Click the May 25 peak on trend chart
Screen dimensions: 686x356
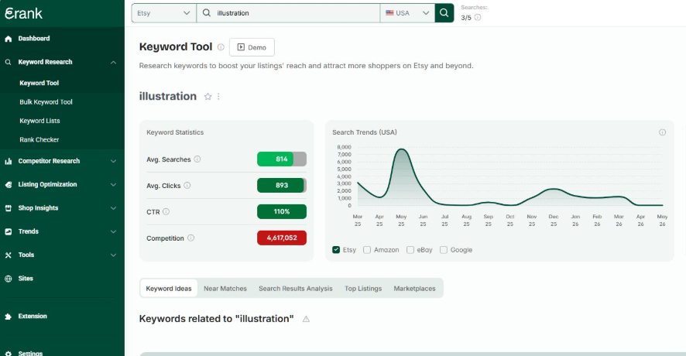(402, 149)
